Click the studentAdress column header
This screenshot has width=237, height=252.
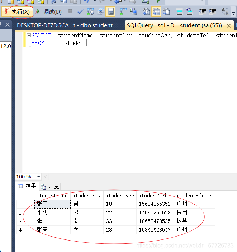194,196
